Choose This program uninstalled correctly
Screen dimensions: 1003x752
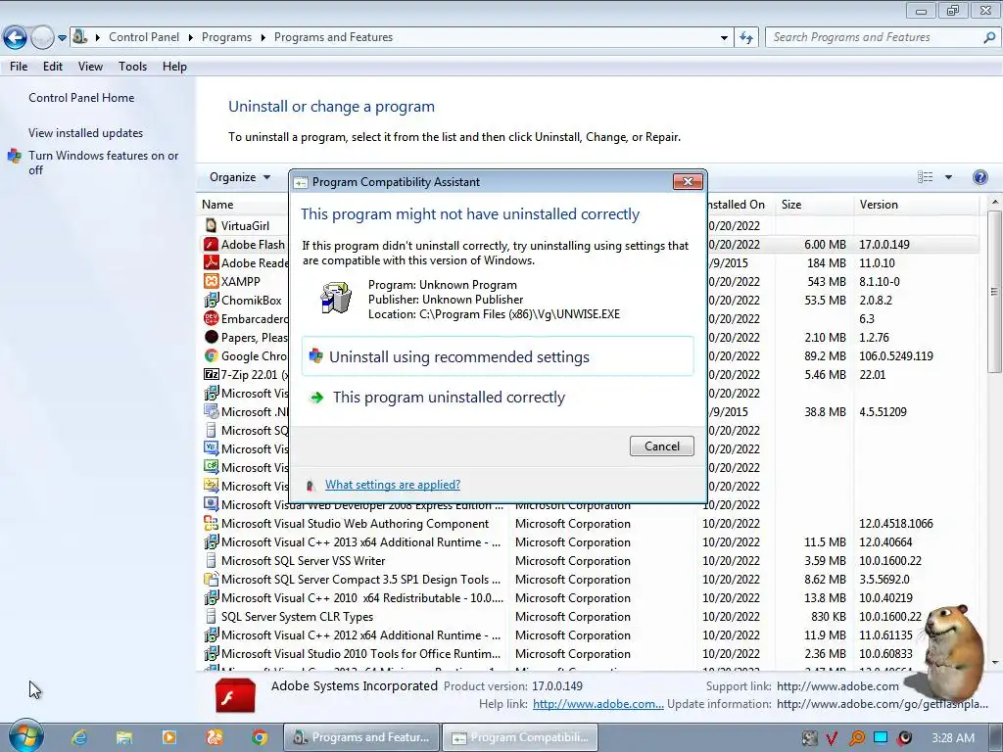[449, 398]
